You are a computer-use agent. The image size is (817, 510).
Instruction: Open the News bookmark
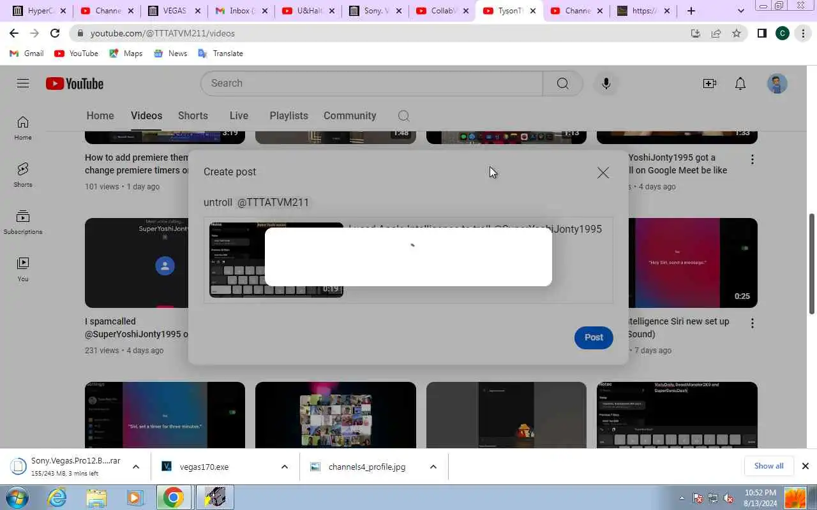click(x=170, y=54)
